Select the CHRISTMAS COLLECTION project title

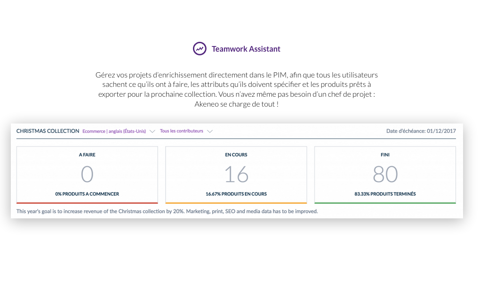48,131
